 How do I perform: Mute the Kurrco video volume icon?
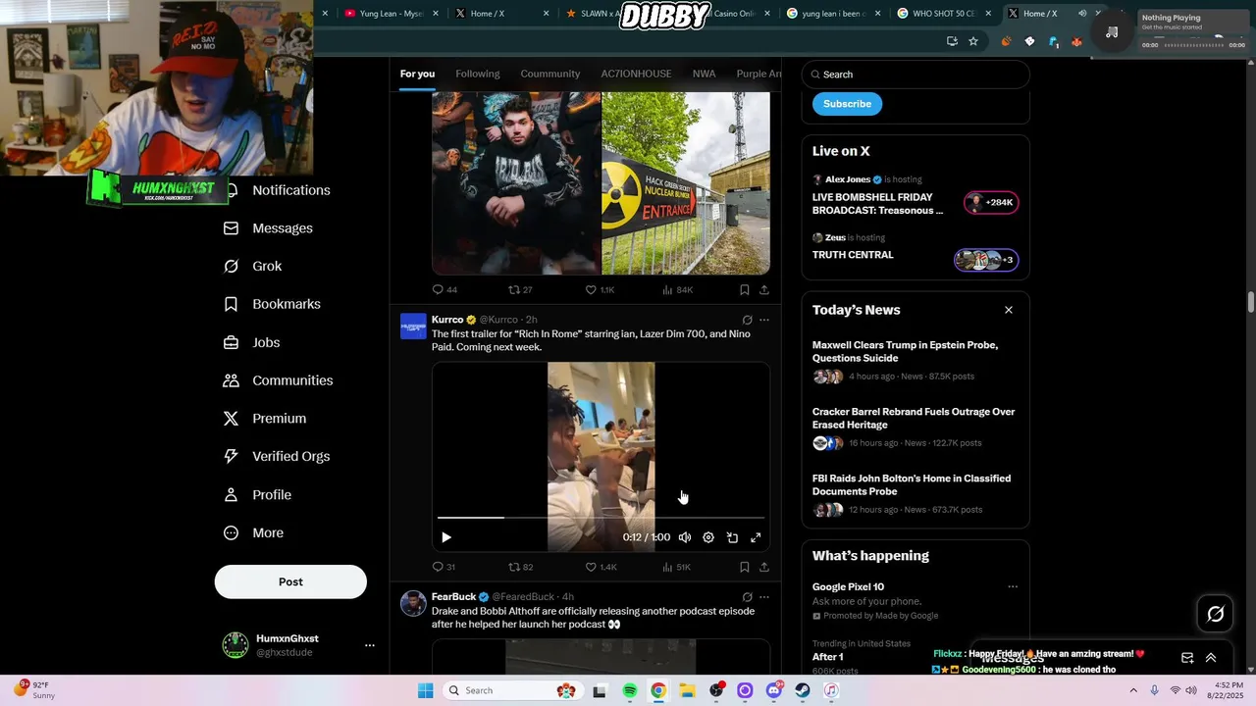(685, 537)
